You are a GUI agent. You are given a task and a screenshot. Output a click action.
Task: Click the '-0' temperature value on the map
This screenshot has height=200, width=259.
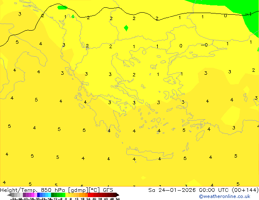tap(204, 45)
